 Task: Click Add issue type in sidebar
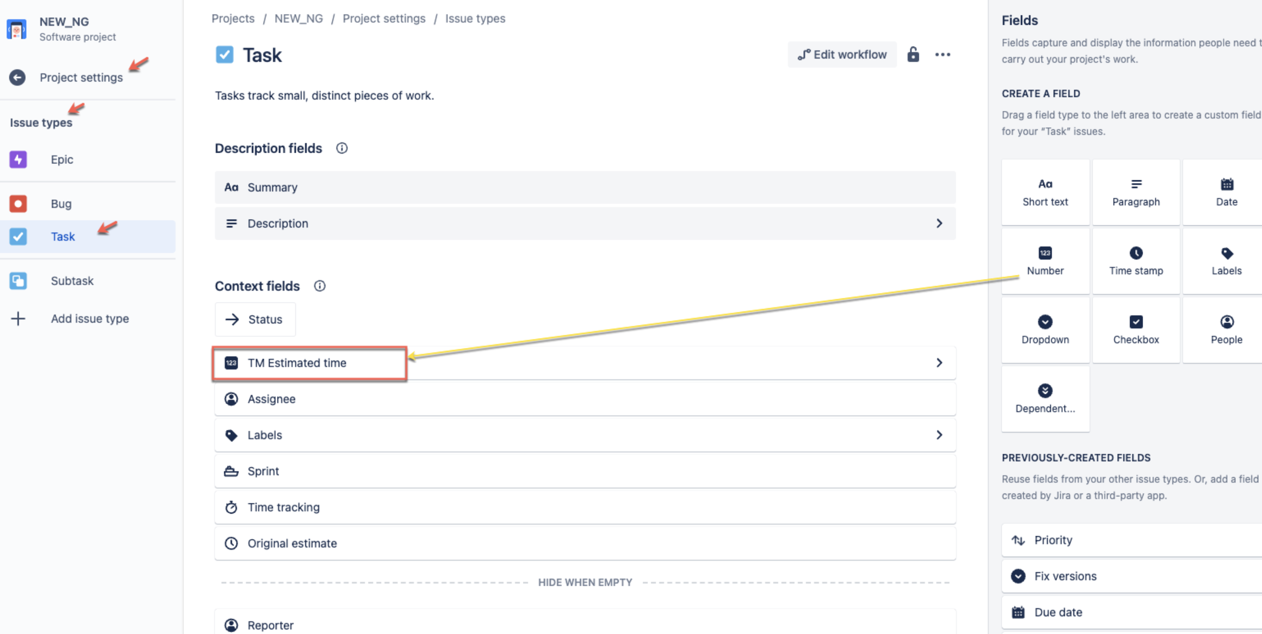[90, 318]
